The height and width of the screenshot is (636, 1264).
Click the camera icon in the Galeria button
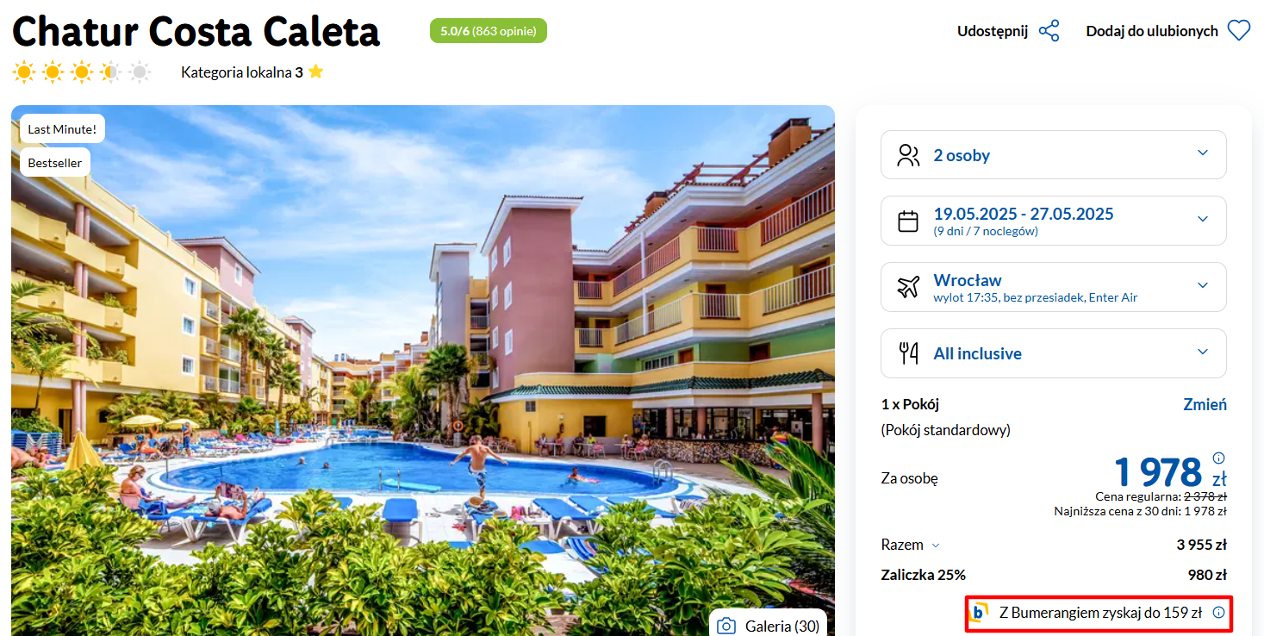coord(727,626)
